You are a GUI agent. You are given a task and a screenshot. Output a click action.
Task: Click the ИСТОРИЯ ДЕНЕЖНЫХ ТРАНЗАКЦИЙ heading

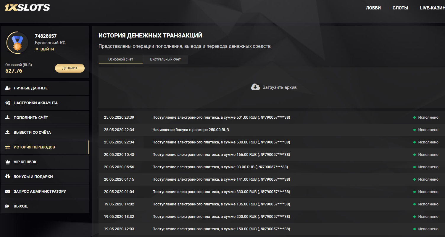(150, 36)
